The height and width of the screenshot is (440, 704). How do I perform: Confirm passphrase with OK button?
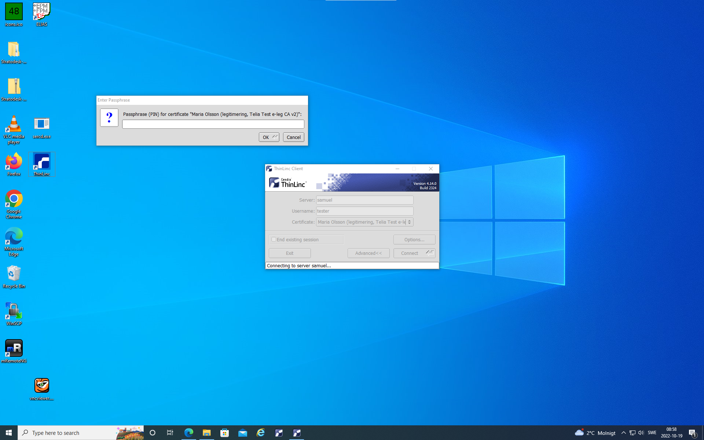coord(269,137)
